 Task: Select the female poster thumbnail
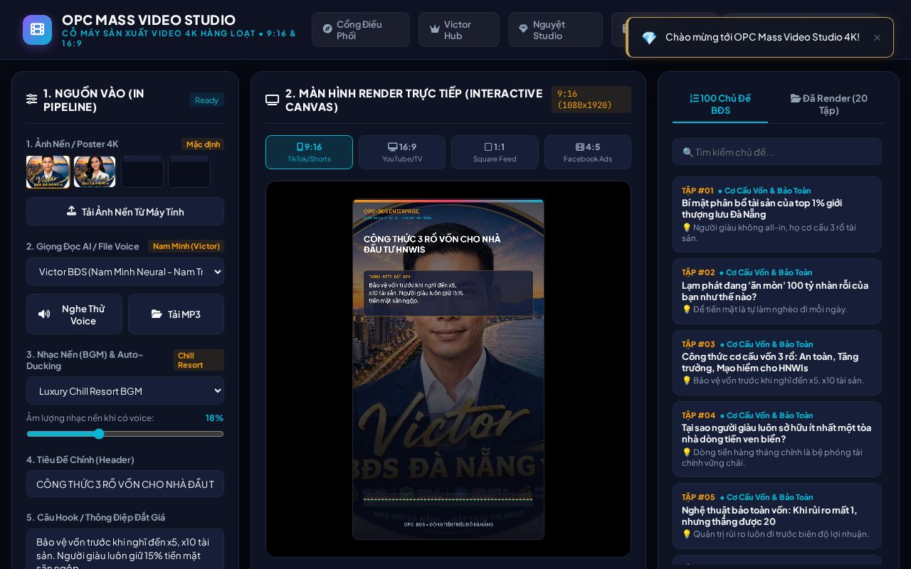(95, 172)
